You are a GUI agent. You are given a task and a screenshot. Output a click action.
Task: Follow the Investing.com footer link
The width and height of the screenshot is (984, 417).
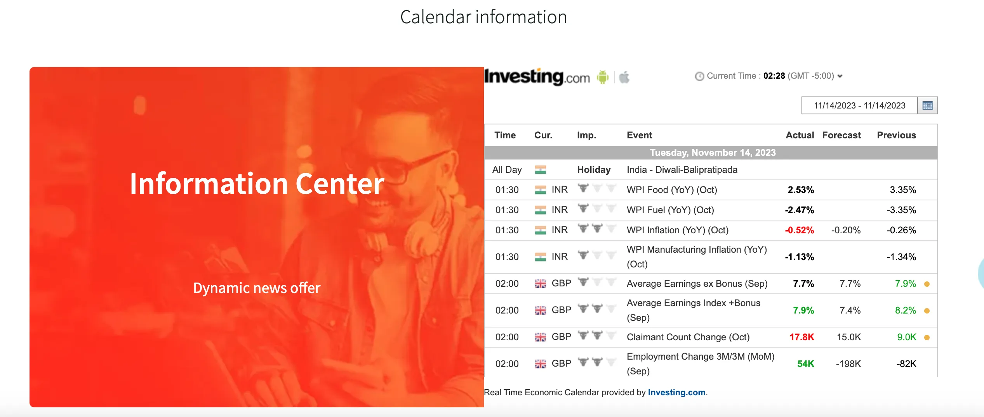(x=676, y=392)
